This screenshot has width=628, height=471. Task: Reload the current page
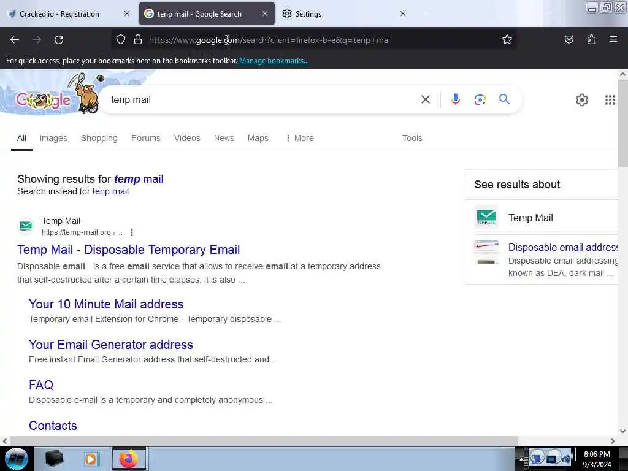[59, 40]
